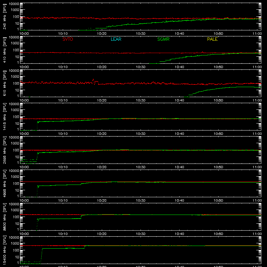Click the 100 label on 610 MHz axis
267x267 pixels.
point(16,83)
